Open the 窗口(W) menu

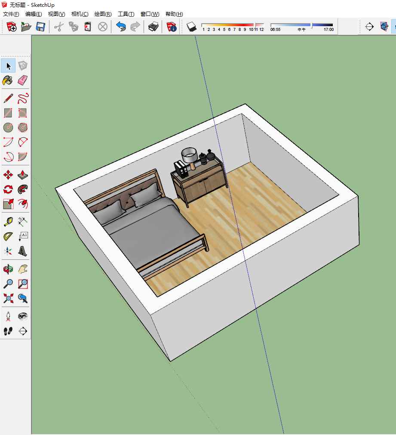click(x=150, y=14)
